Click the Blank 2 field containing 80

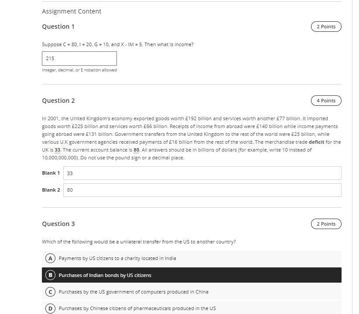click(203, 190)
